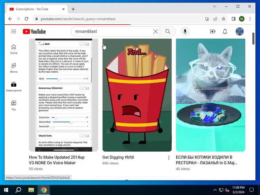Screen dimensions: 260x195
Task: Go to Home in the sidebar
Action: click(14, 49)
